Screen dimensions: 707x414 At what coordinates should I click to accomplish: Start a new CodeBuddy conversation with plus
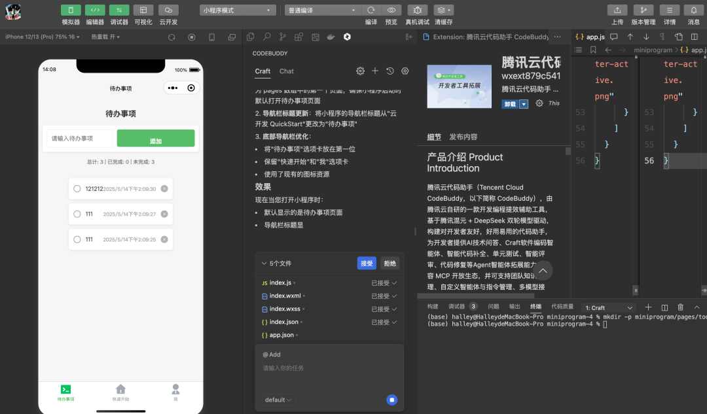click(x=374, y=71)
